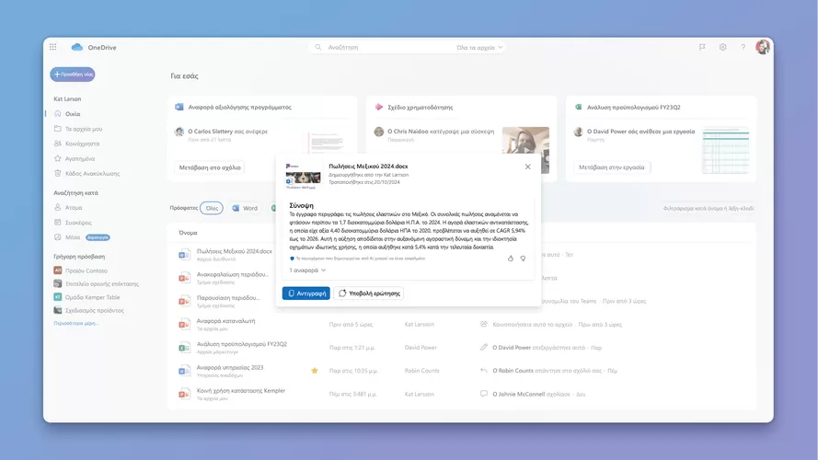This screenshot has width=818, height=460.
Task: Click the filter by name or keyword field
Action: [x=708, y=208]
